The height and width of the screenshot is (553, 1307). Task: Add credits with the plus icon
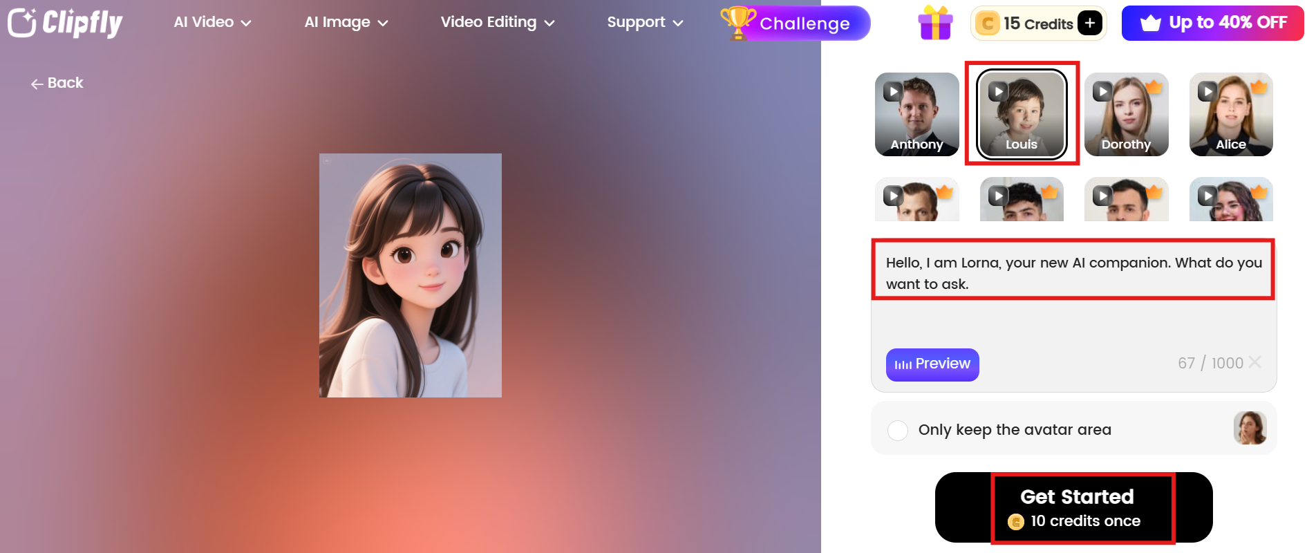(1090, 24)
